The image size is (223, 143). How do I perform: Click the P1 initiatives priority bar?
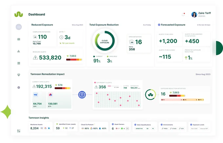172,100
